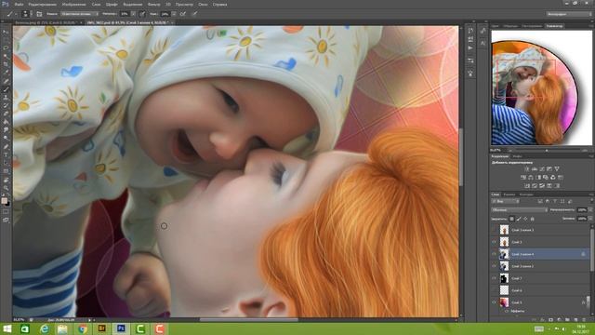The image size is (595, 335).
Task: Select the Eraser tool
Action: pos(6,114)
